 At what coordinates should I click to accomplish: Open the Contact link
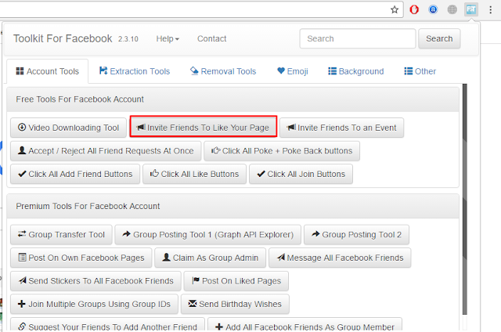pyautogui.click(x=212, y=38)
